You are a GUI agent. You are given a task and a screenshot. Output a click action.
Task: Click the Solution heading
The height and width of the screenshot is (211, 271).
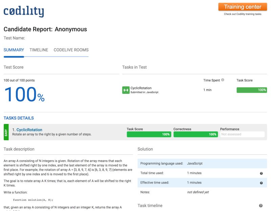tap(145, 149)
